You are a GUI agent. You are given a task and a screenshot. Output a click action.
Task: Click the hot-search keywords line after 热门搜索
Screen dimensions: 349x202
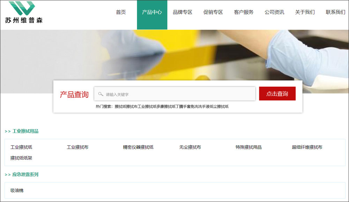(172, 106)
